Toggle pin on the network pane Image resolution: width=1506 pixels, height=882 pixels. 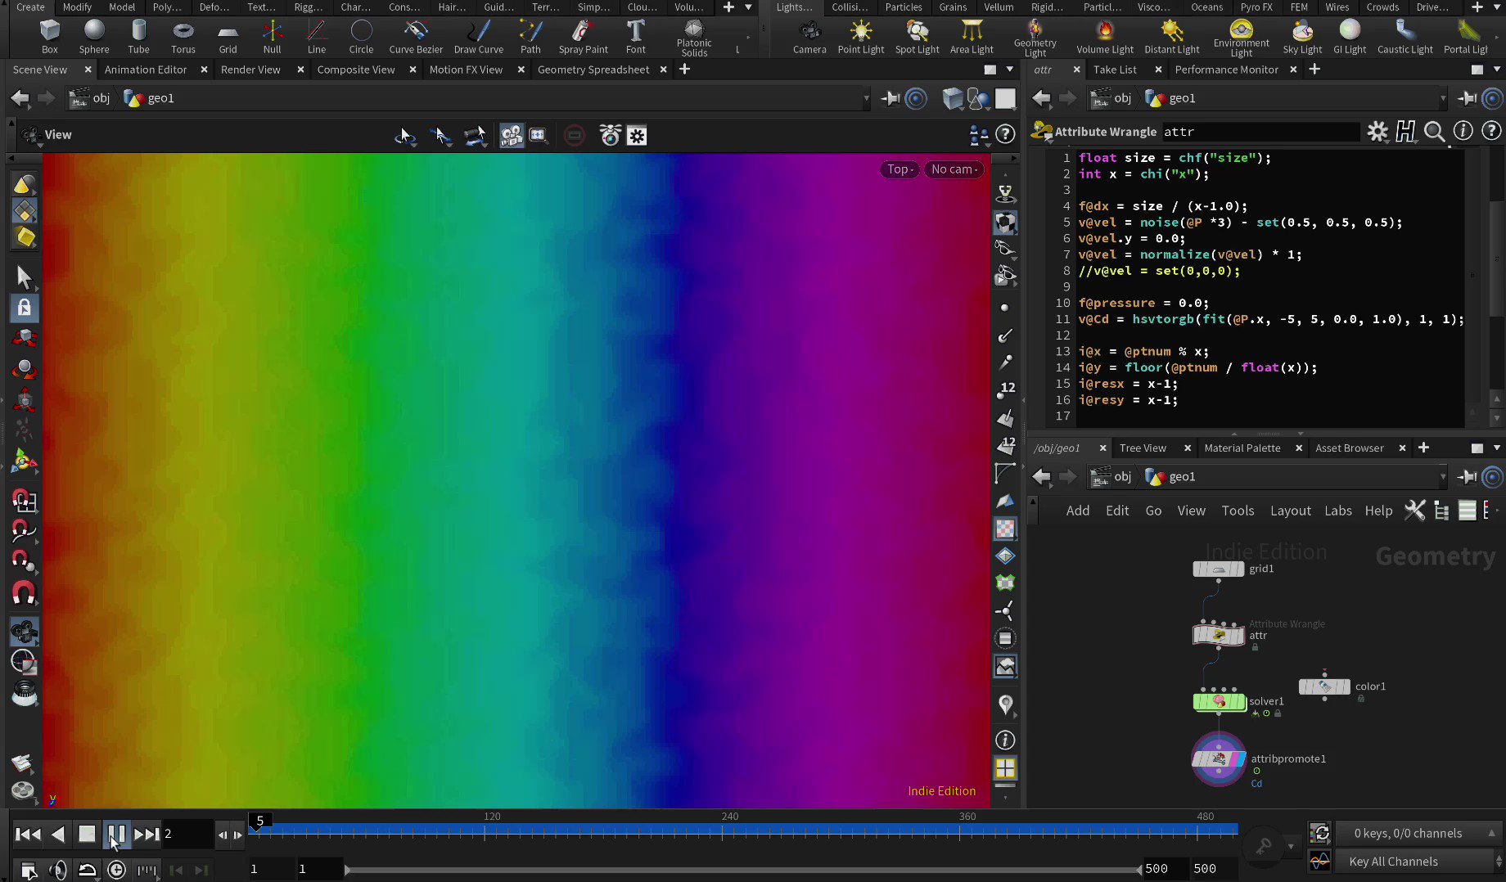1468,477
